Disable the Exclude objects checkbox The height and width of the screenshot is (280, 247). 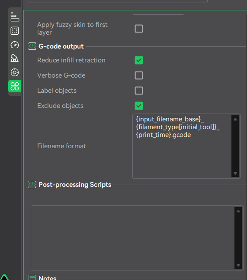(x=139, y=106)
